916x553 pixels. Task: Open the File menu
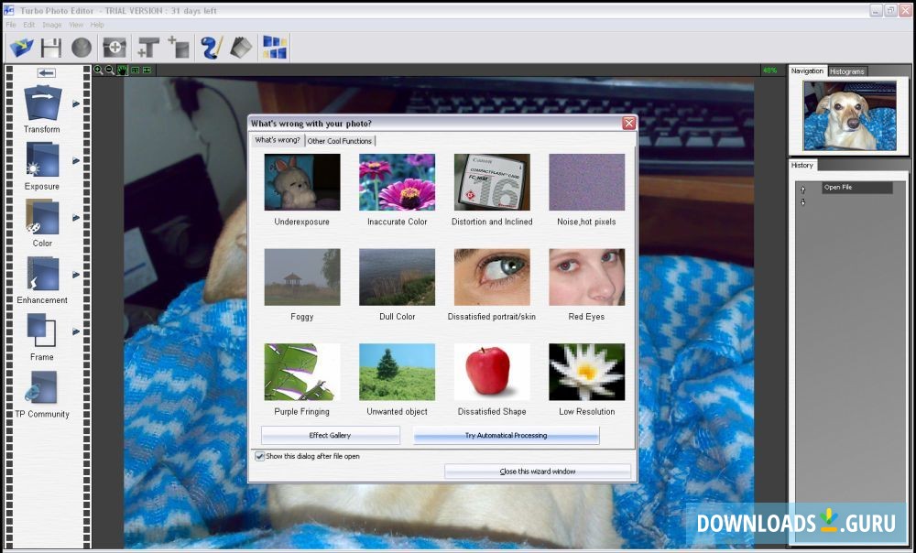[x=11, y=25]
